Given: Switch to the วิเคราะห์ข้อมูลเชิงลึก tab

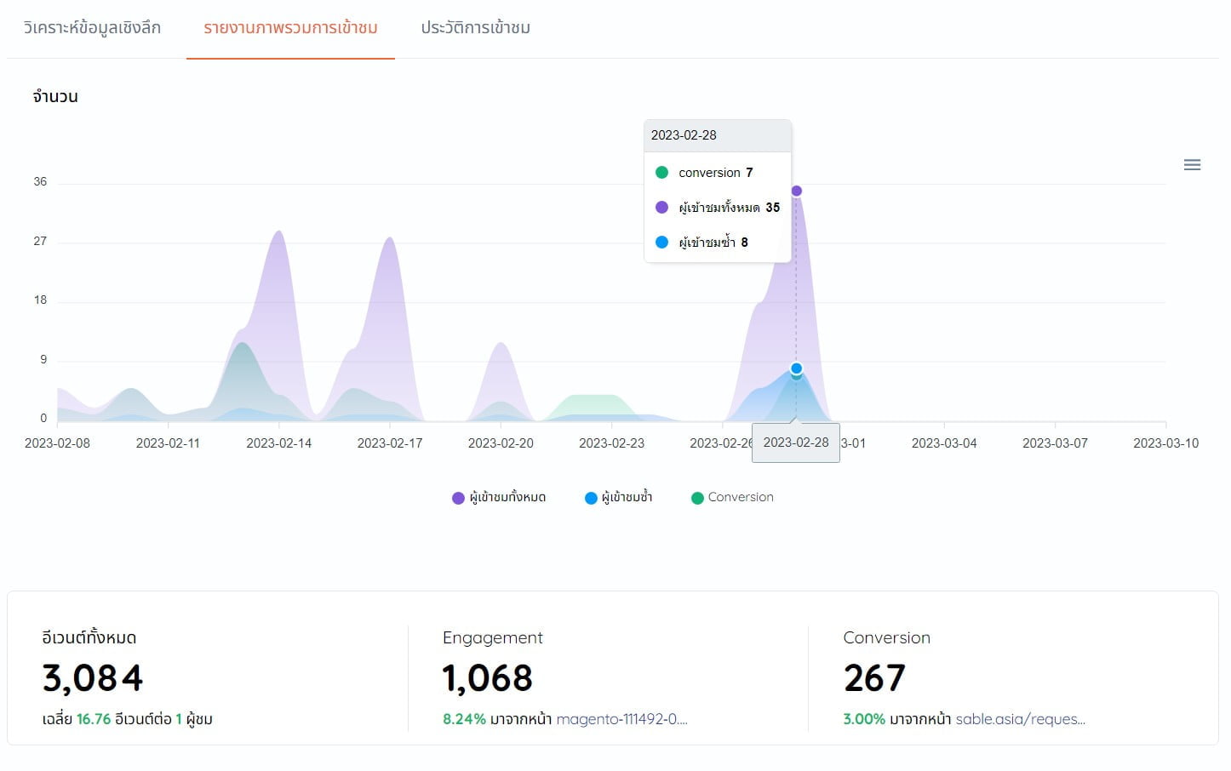Looking at the screenshot, I should pyautogui.click(x=91, y=28).
